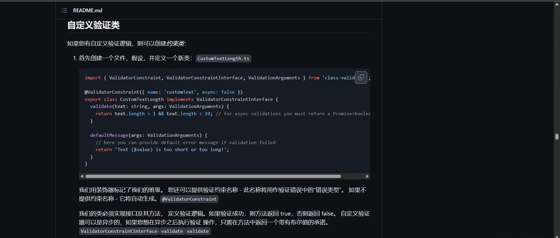Click the implements keyword in the class declaration

(x=180, y=99)
